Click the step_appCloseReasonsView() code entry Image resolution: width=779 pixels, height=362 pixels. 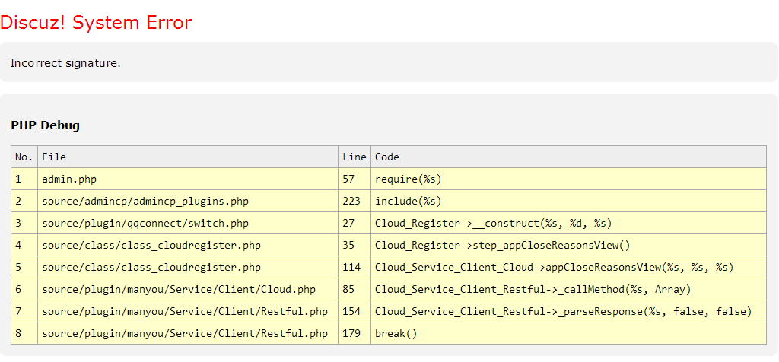(502, 246)
